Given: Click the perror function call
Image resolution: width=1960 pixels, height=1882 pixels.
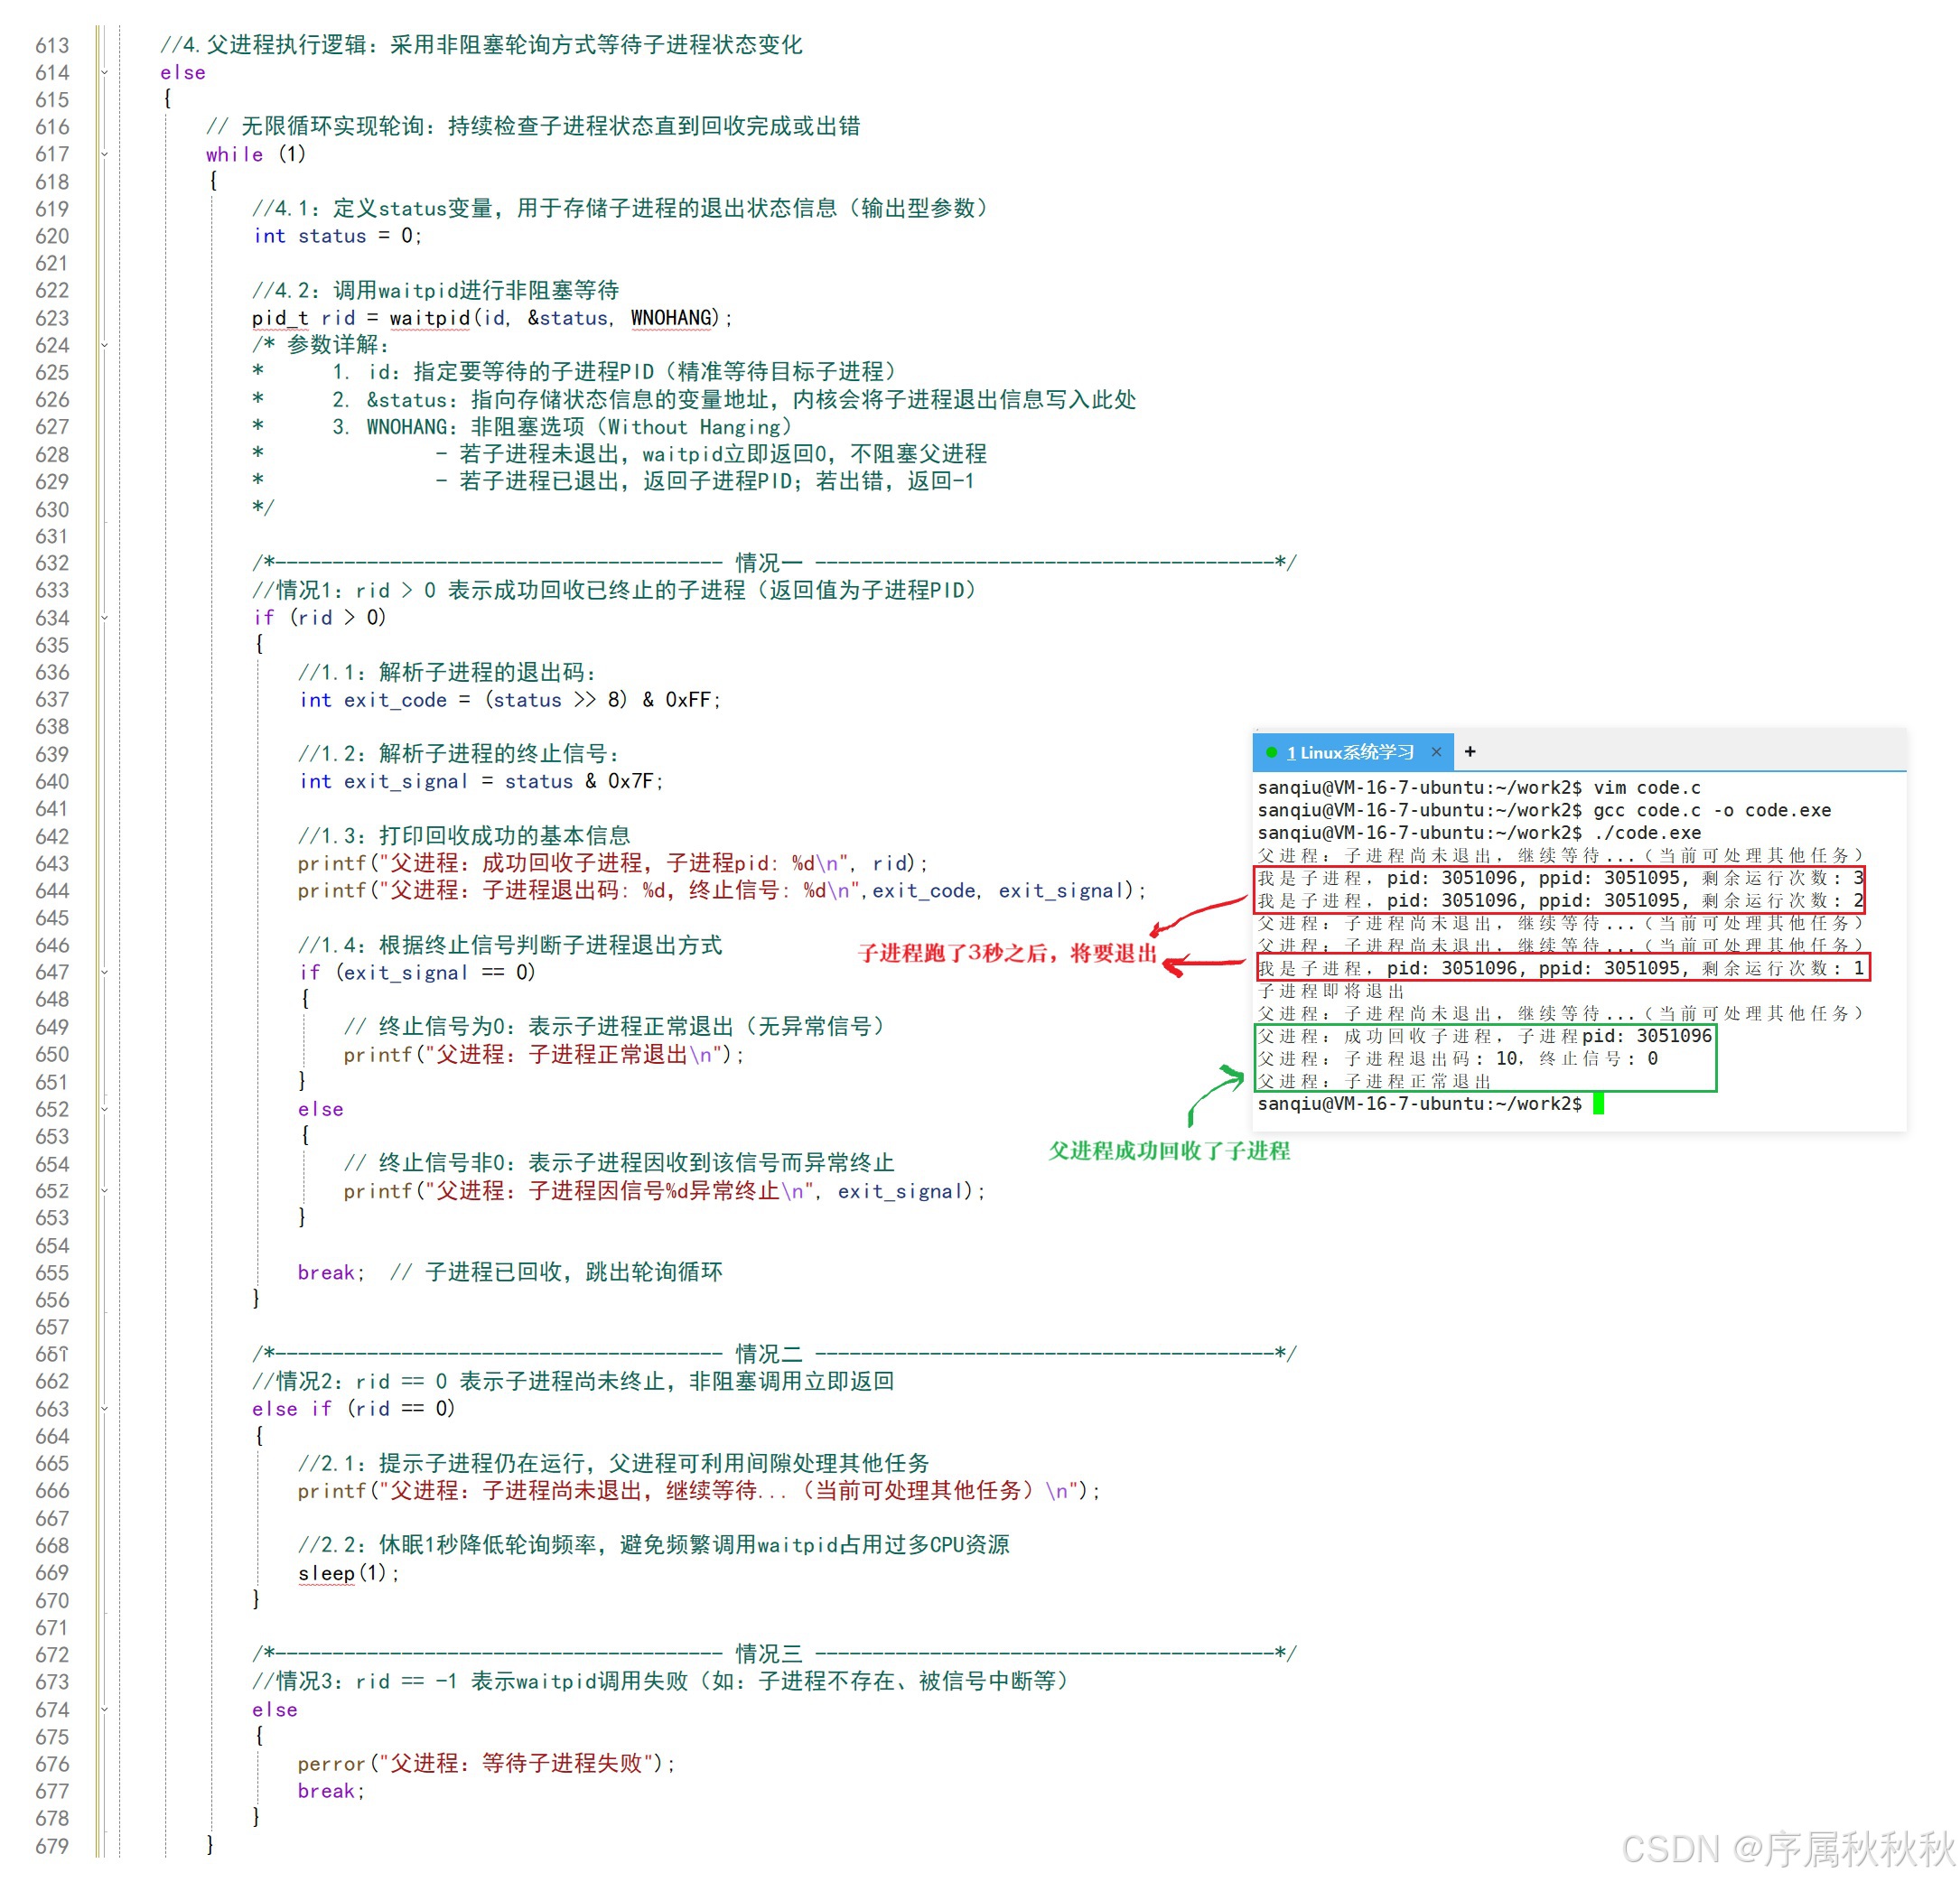Looking at the screenshot, I should click(x=331, y=1764).
